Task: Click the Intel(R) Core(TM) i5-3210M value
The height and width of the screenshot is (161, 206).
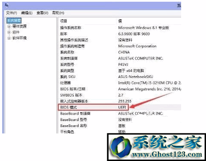Action: 149,83
